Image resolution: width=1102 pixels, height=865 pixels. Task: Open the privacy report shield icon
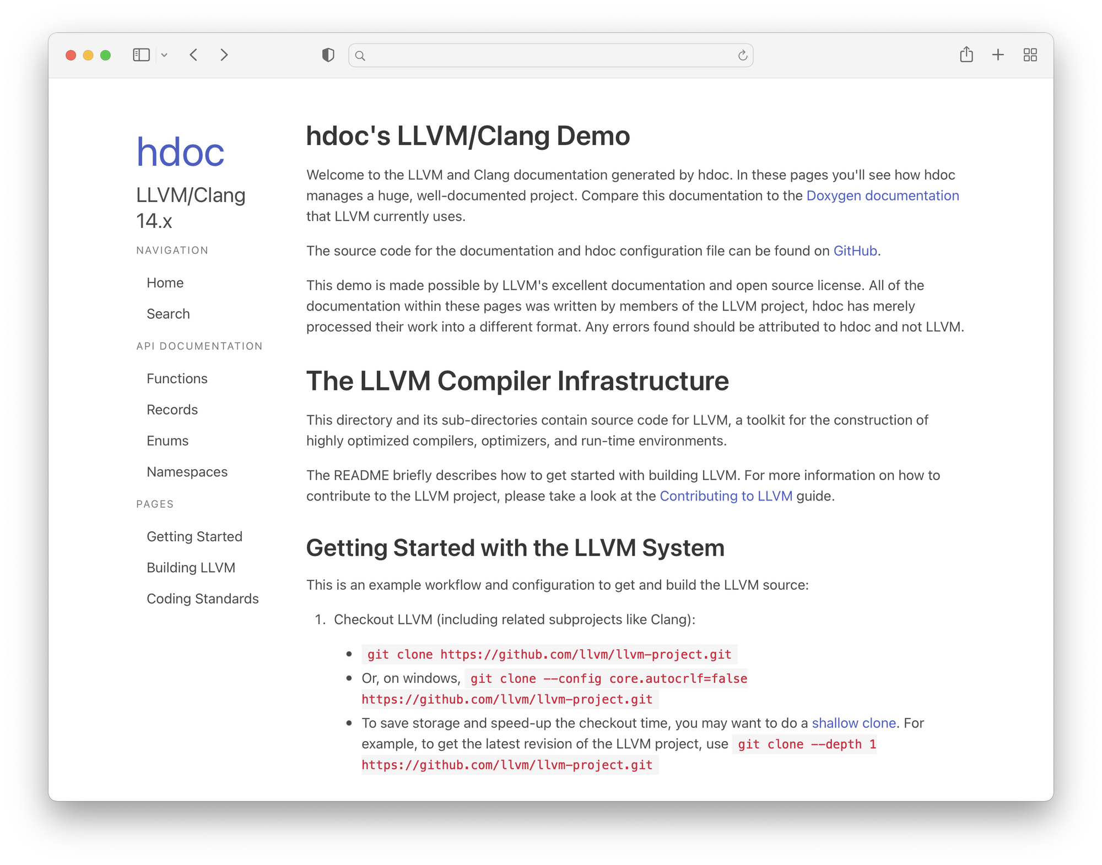click(x=328, y=55)
